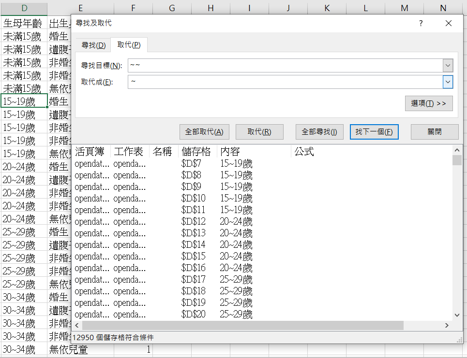Screen dimensions: 467x358
Task: Sort results by 儲存格 column header
Action: click(x=196, y=152)
